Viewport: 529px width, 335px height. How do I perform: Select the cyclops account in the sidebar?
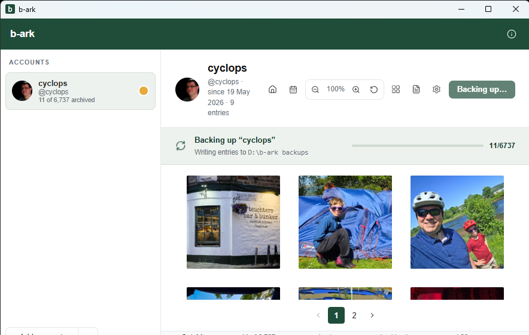80,91
